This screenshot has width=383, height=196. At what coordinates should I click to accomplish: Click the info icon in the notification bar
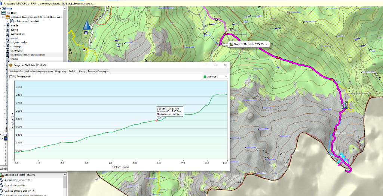tap(1, 3)
